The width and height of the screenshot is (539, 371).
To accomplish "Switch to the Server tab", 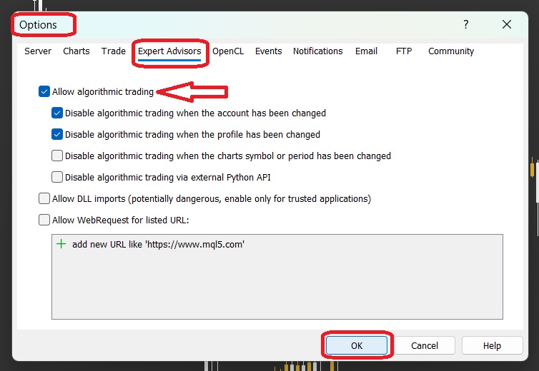I will [x=38, y=51].
